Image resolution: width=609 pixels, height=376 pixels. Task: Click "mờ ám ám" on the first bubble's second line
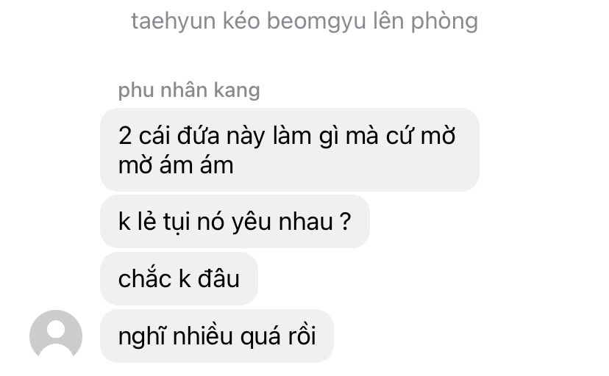coord(176,165)
